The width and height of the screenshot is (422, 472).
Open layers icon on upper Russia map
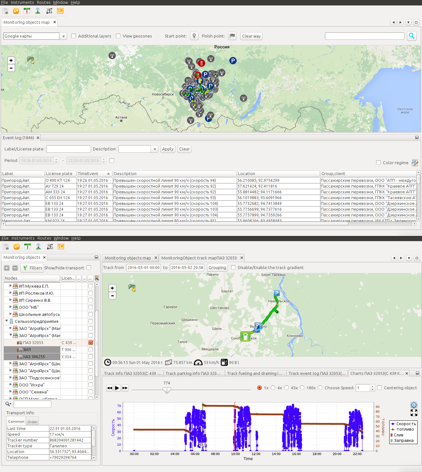pos(31,60)
